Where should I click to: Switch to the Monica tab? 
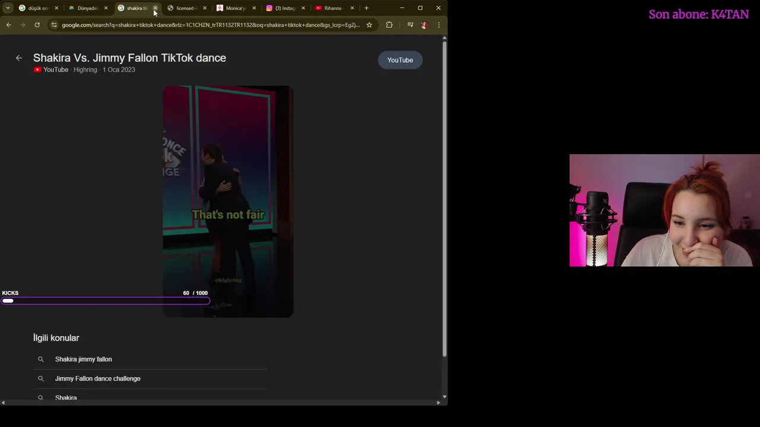point(235,8)
